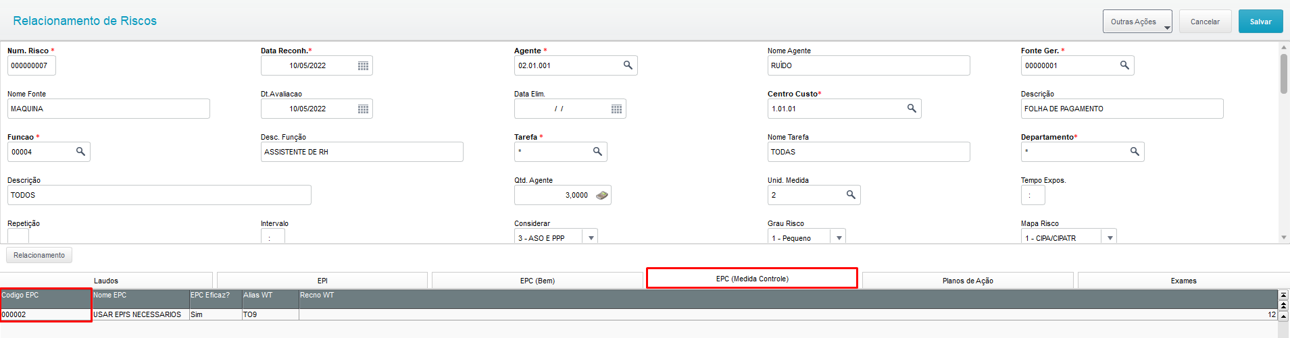
Task: Select EPC (Medida Controle) tab
Action: (x=752, y=279)
